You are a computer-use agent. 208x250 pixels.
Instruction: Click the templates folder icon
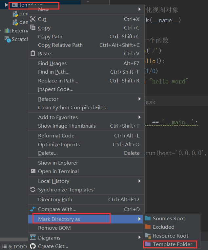point(14,5)
